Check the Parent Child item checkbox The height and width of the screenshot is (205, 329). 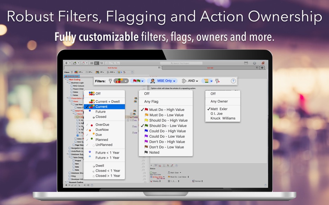(x=72, y=89)
